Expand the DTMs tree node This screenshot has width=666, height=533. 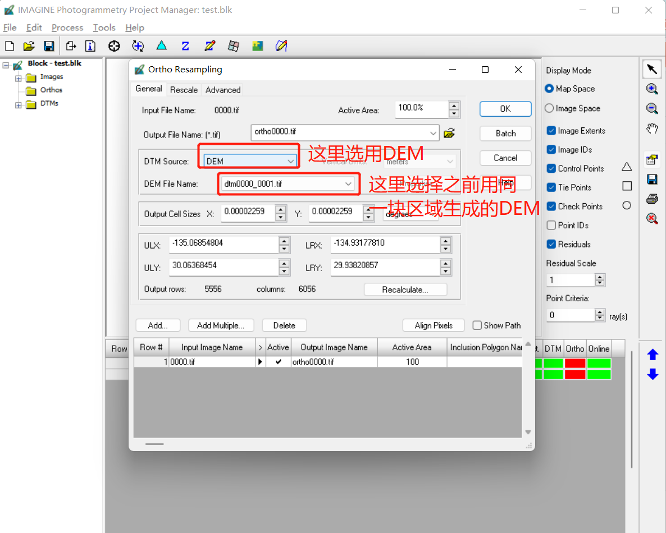19,105
